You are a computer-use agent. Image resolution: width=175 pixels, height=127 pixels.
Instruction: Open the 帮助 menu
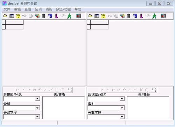[x=78, y=9]
